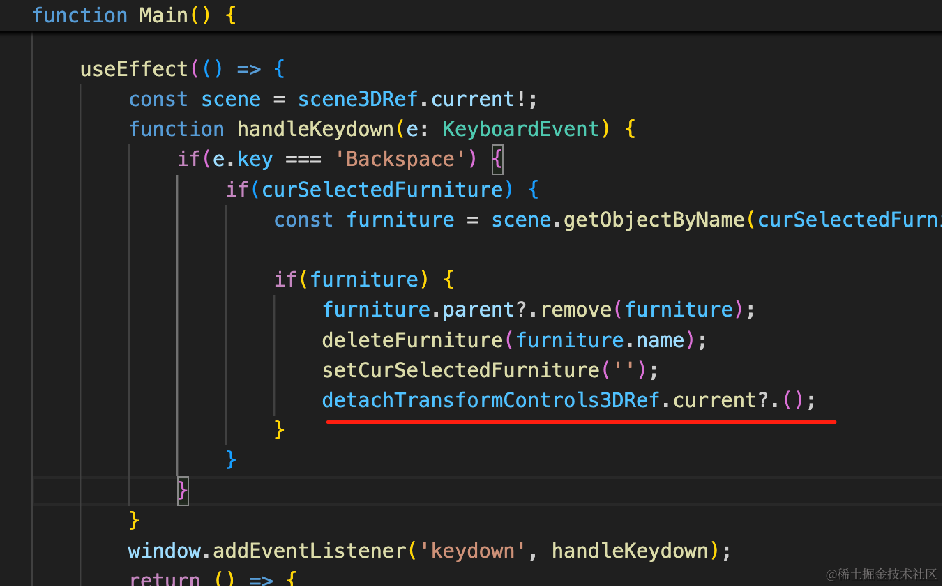The width and height of the screenshot is (943, 587).
Task: Click the 'keydown' string literal
Action: coord(472,551)
